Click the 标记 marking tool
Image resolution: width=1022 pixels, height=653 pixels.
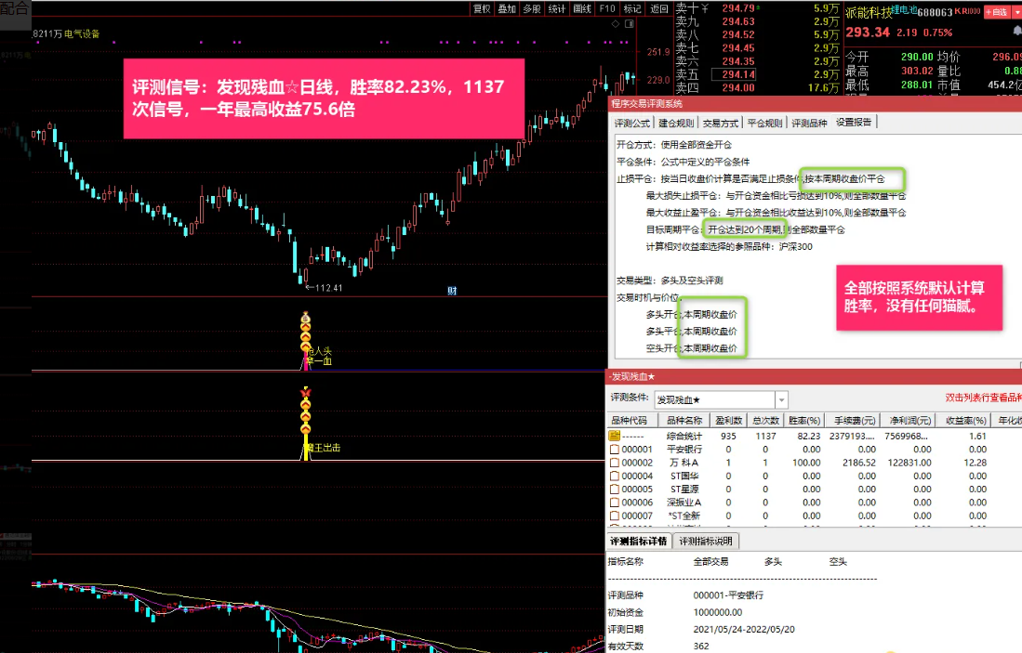tap(631, 8)
